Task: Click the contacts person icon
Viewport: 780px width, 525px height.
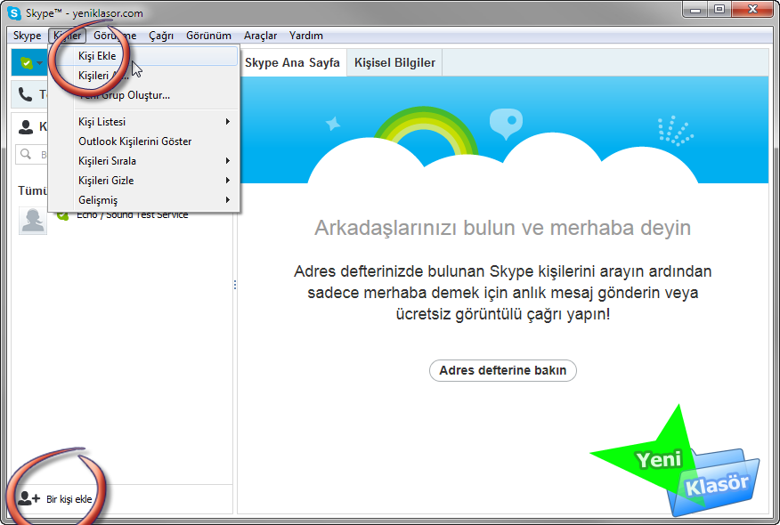Action: (26, 127)
